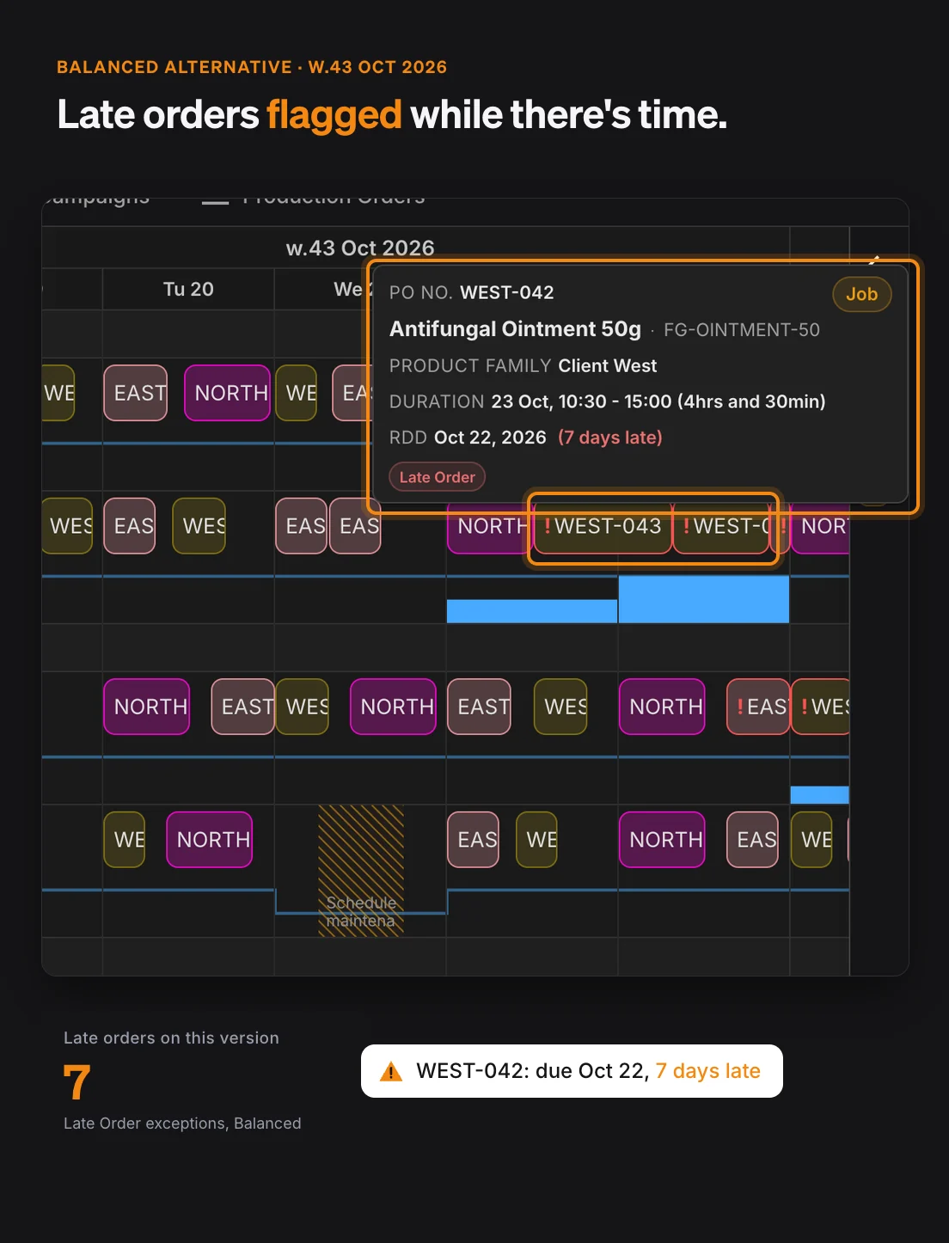The height and width of the screenshot is (1243, 949).
Task: Click 'Late Order exceptions, Balanced' caption
Action: [x=182, y=1124]
